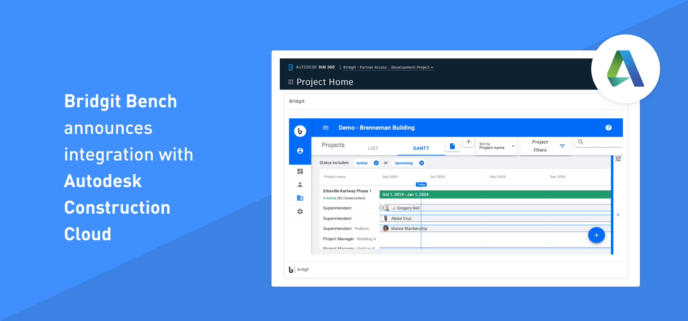The width and height of the screenshot is (688, 321).
Task: Switch to the LIST tab
Action: [373, 149]
